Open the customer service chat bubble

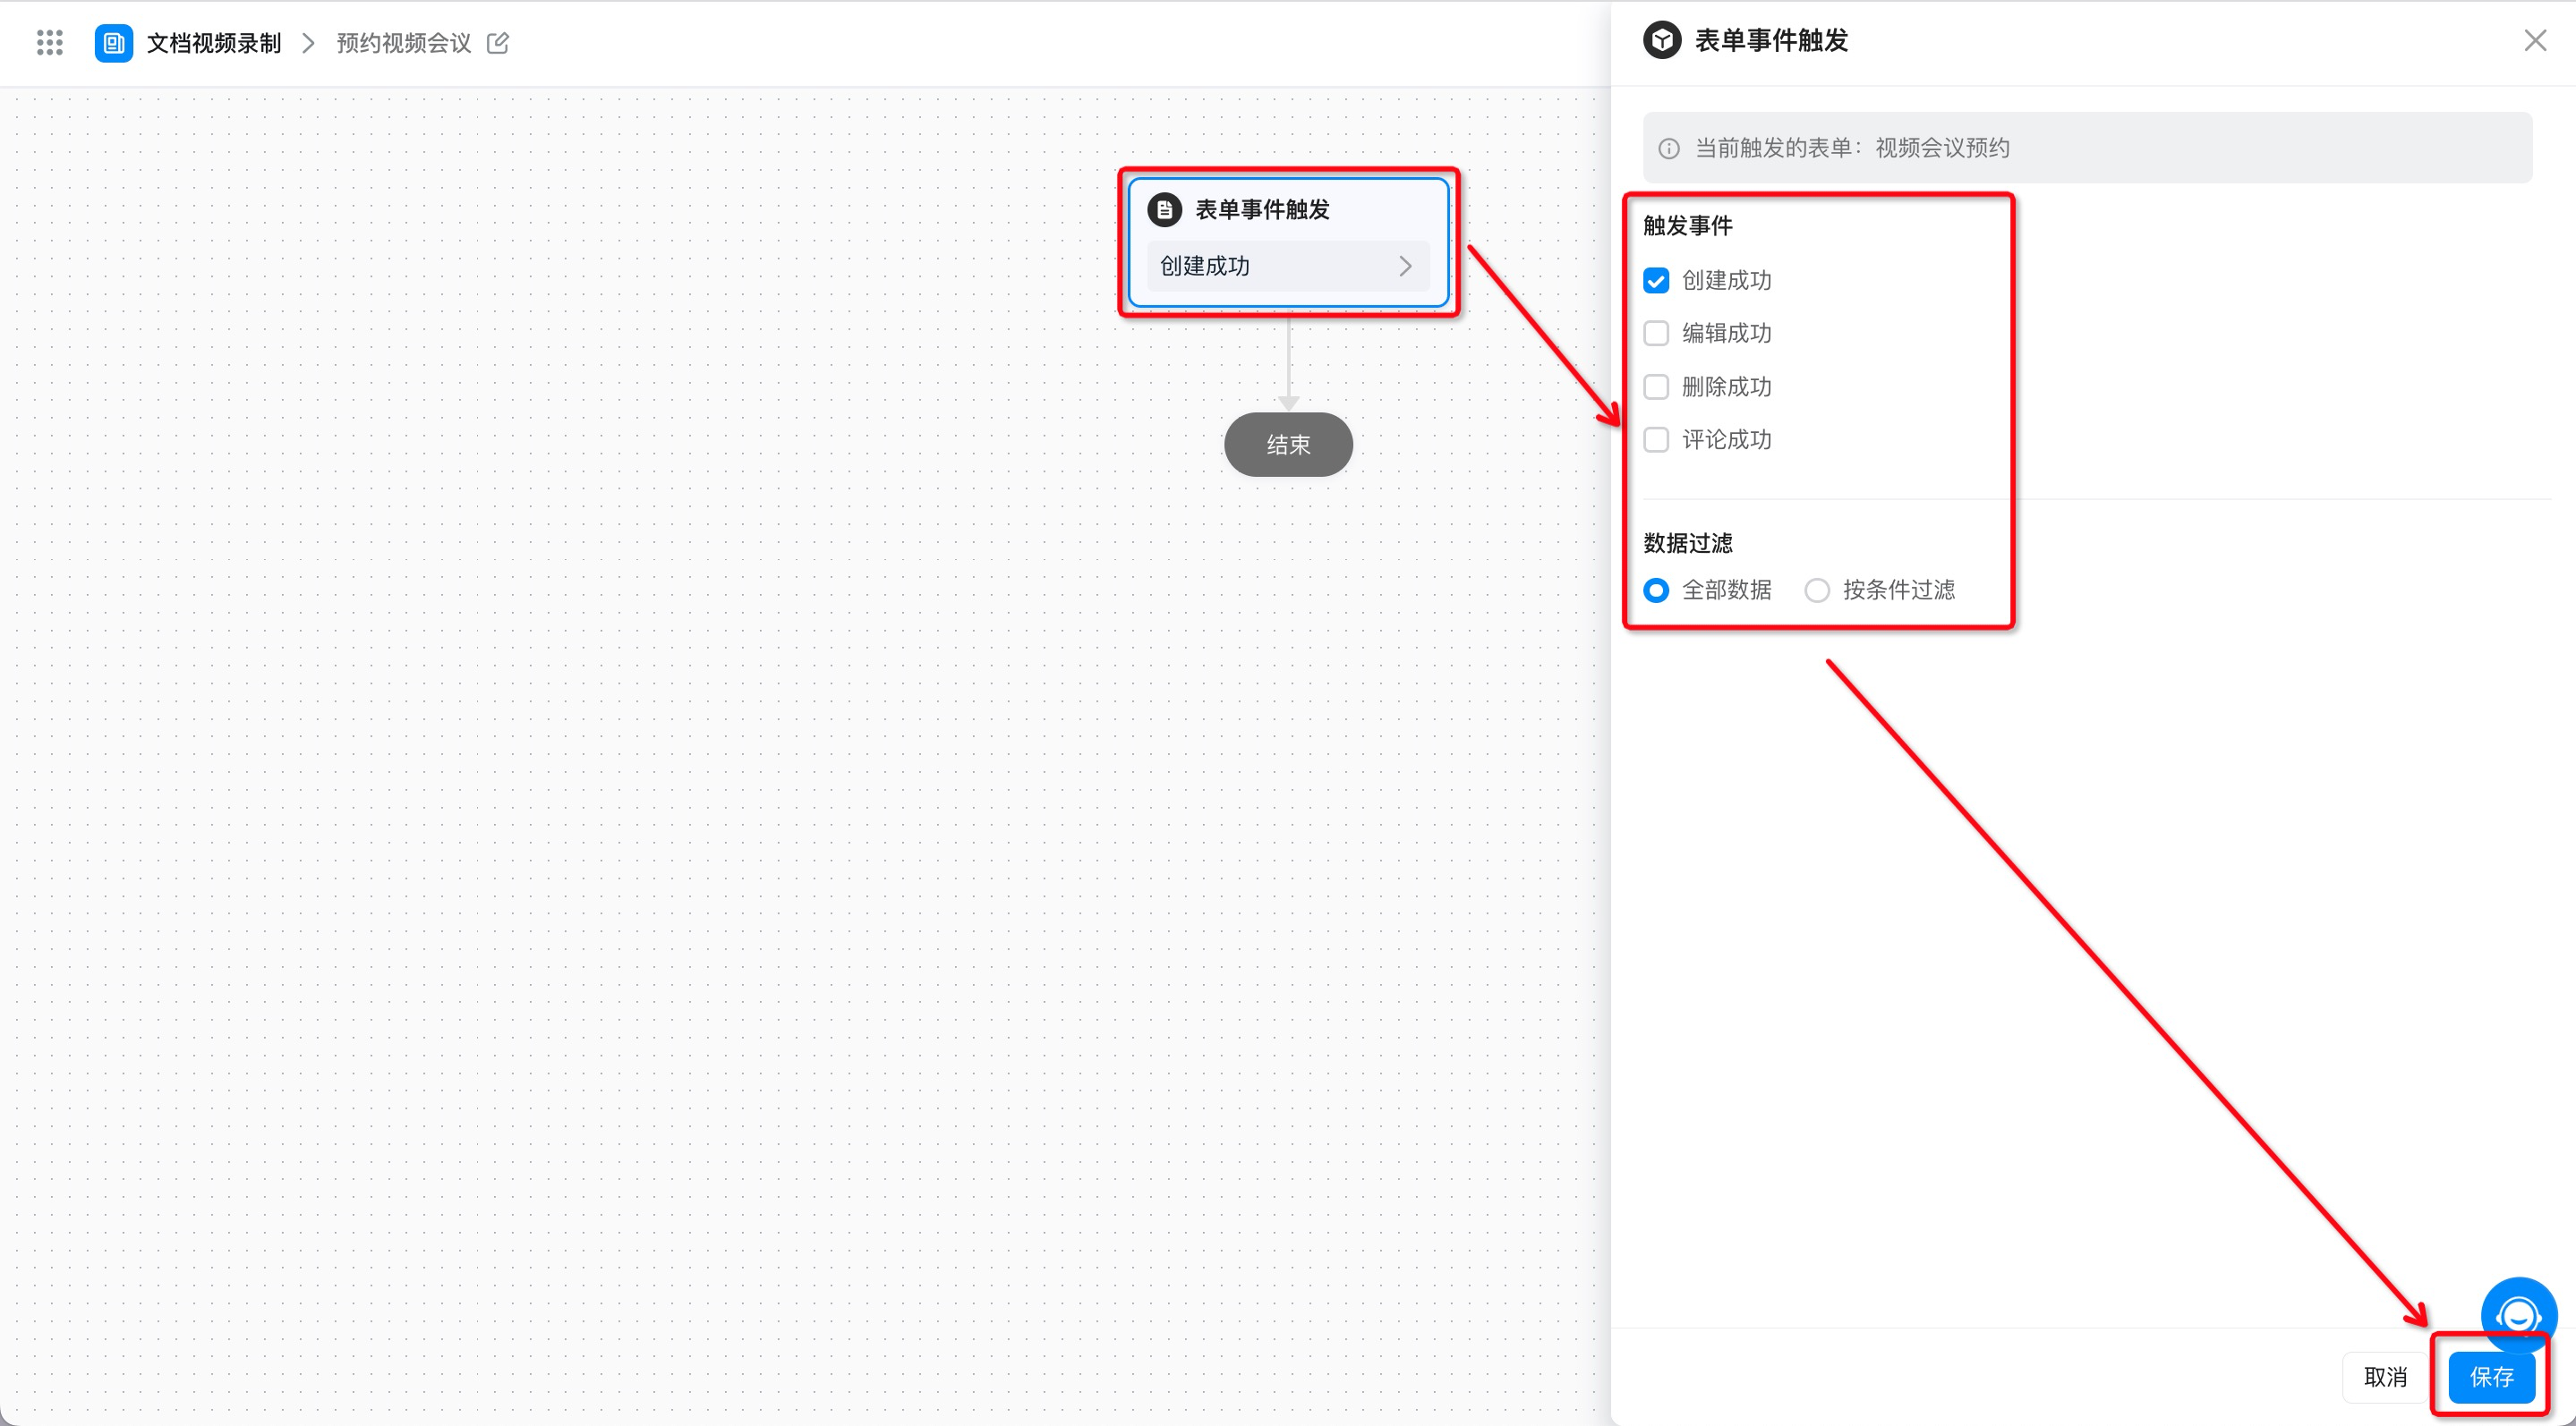coord(2519,1315)
